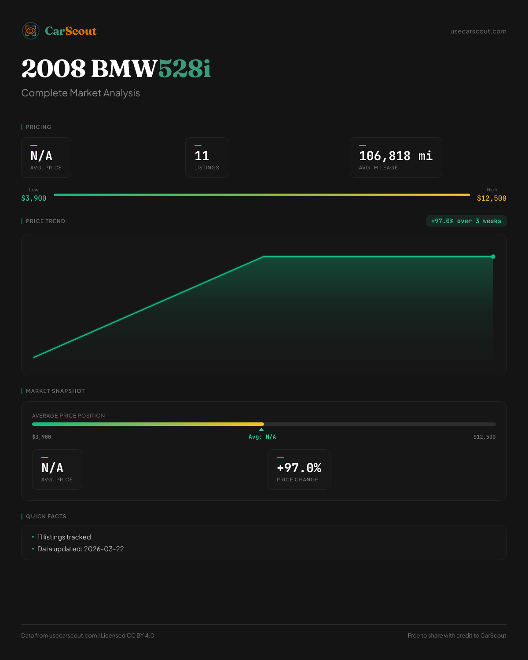Click the CarScout eye logo icon
The width and height of the screenshot is (528, 660).
point(31,31)
